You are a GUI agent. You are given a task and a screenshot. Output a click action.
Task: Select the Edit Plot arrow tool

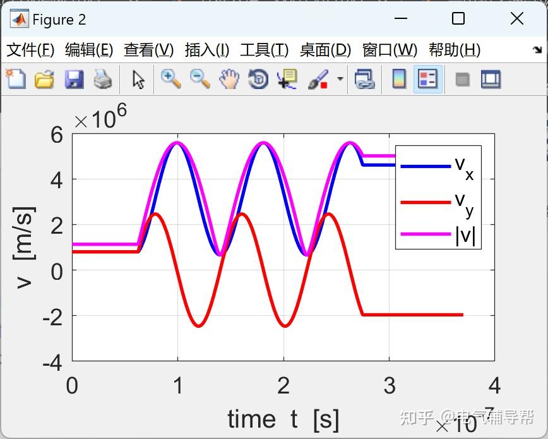(138, 80)
